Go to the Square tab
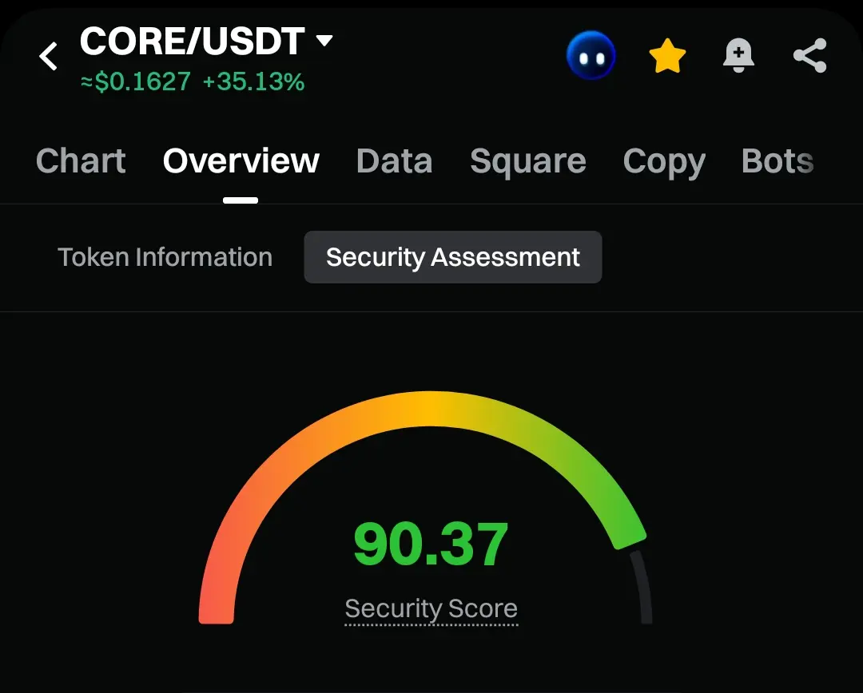Image resolution: width=863 pixels, height=693 pixels. [x=528, y=161]
